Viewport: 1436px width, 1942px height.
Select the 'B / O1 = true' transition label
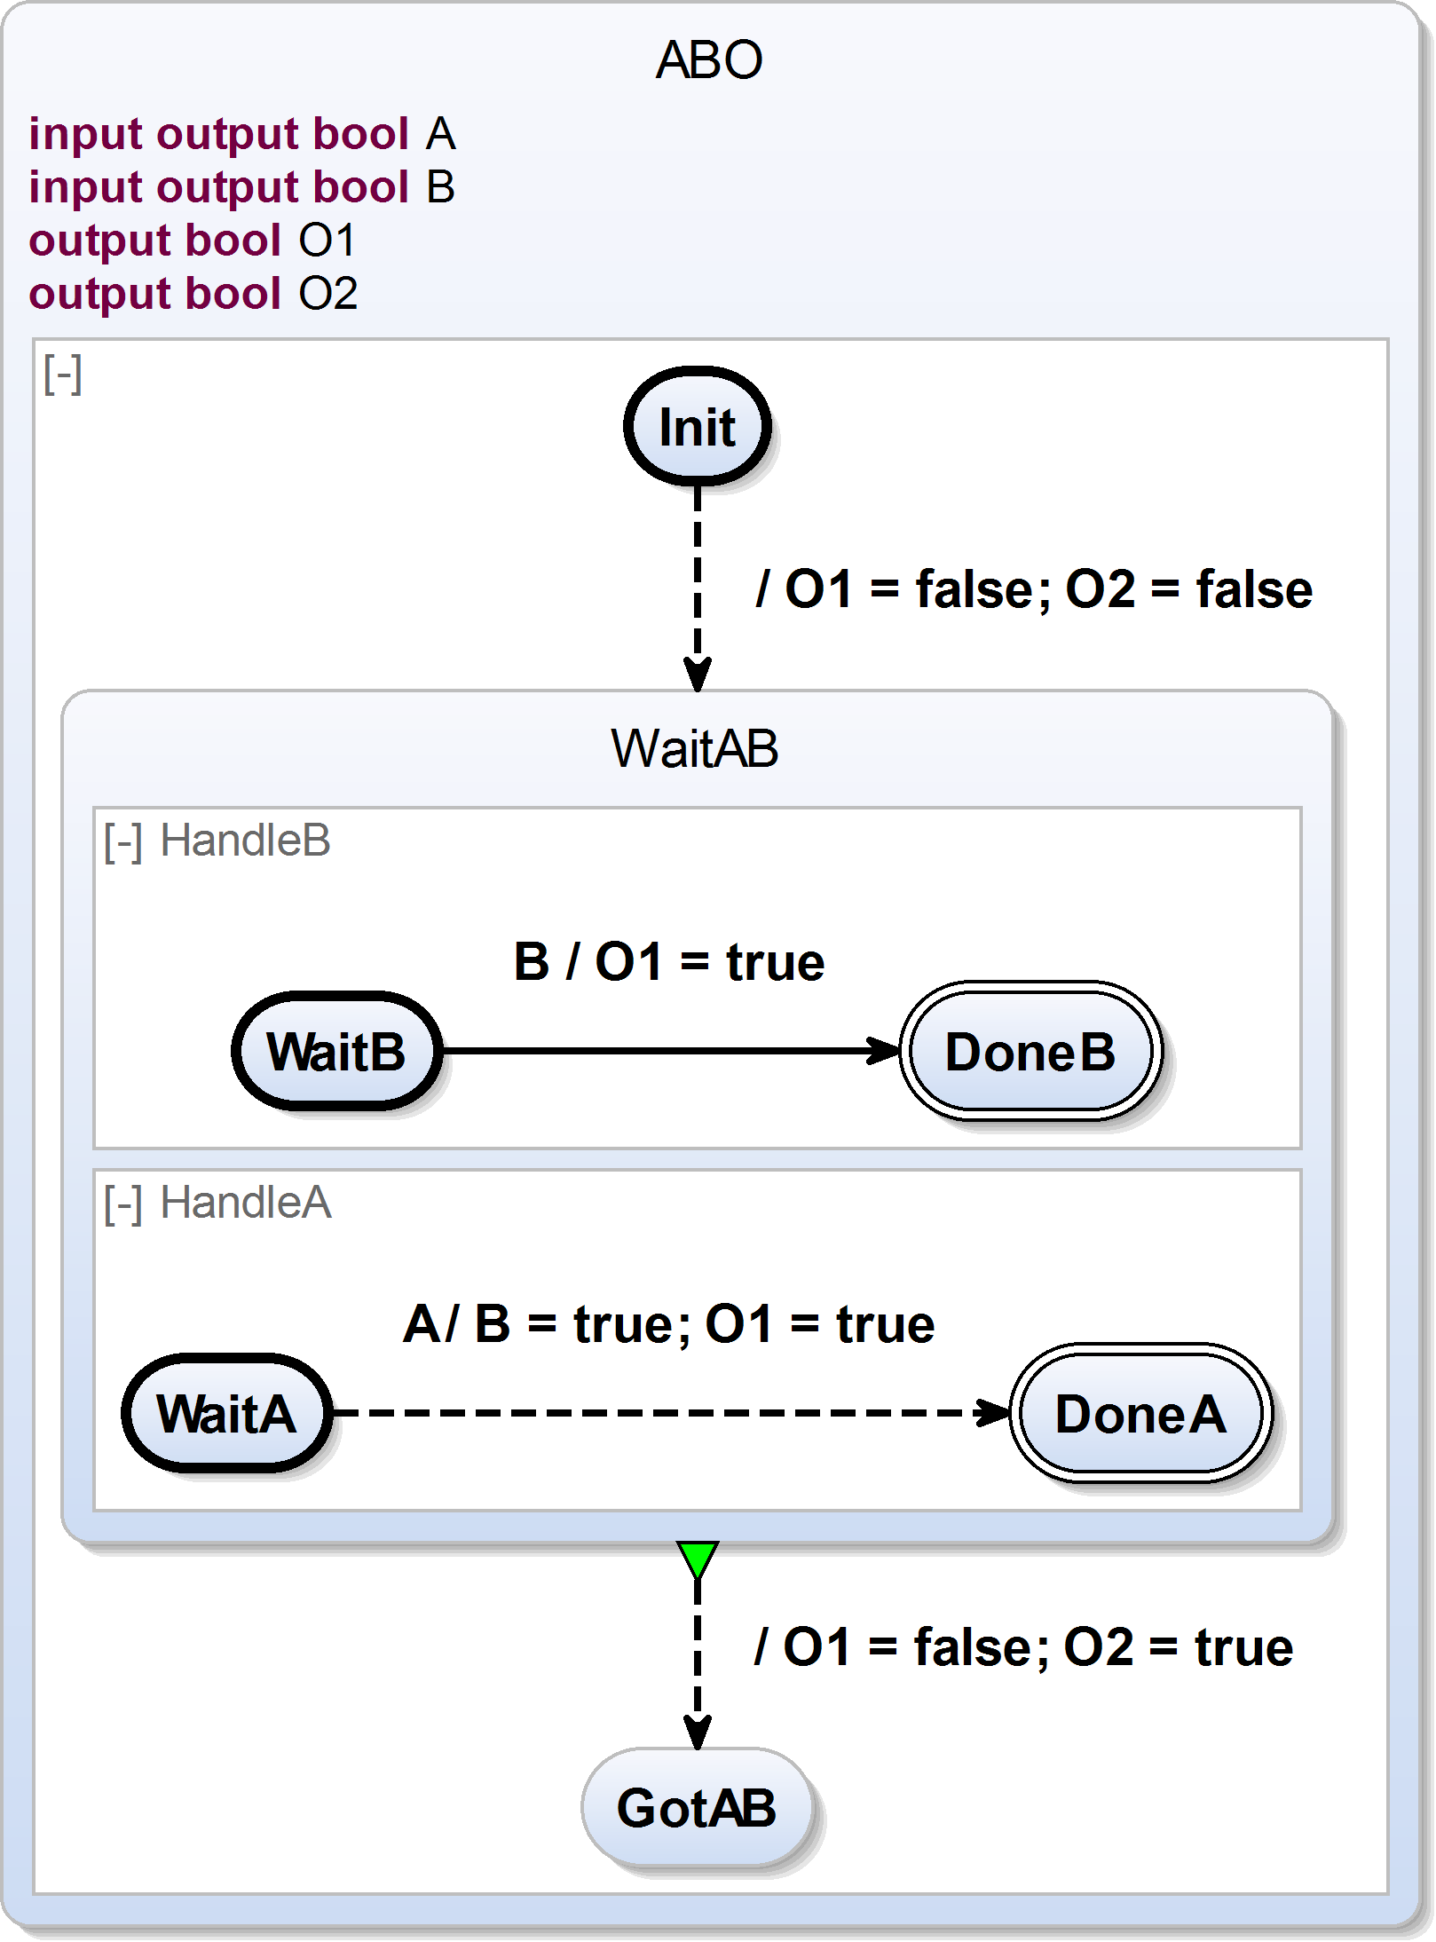[x=669, y=961]
